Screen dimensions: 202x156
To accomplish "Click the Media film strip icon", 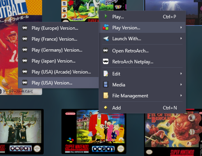I will (106, 84).
